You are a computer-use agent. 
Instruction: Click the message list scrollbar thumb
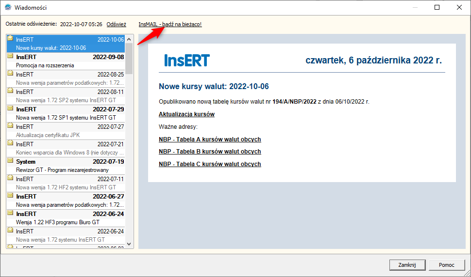129,59
